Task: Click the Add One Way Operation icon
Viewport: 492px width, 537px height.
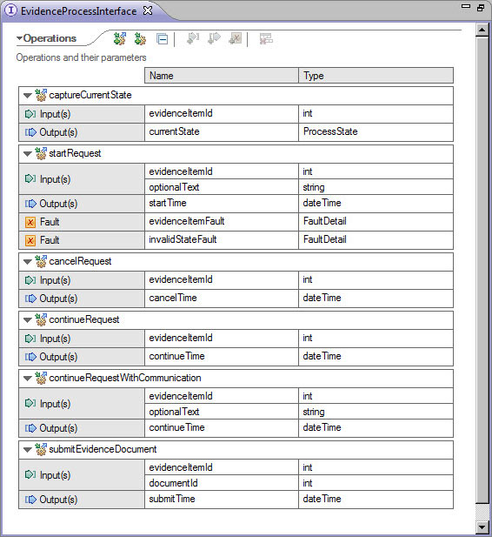Action: coord(140,38)
